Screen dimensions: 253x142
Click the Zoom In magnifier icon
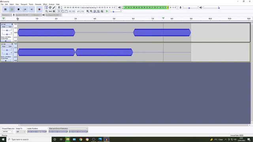click(88, 11)
